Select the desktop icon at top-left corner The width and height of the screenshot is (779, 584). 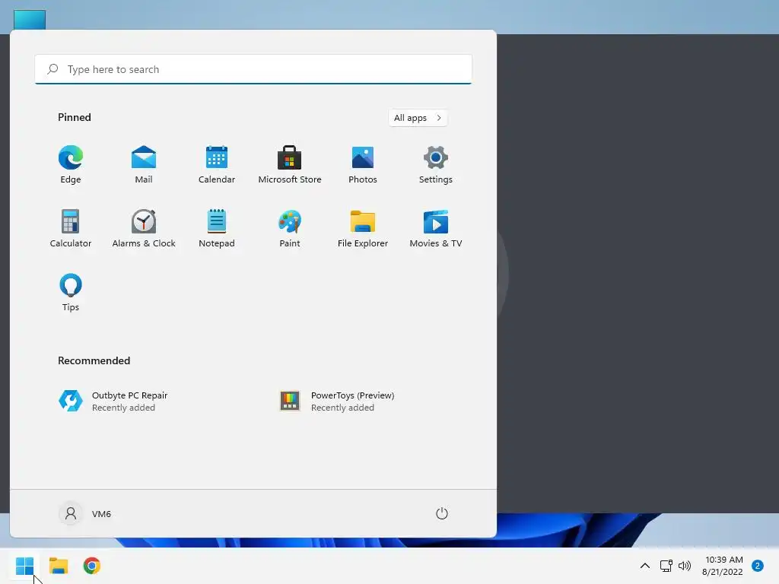click(x=30, y=20)
